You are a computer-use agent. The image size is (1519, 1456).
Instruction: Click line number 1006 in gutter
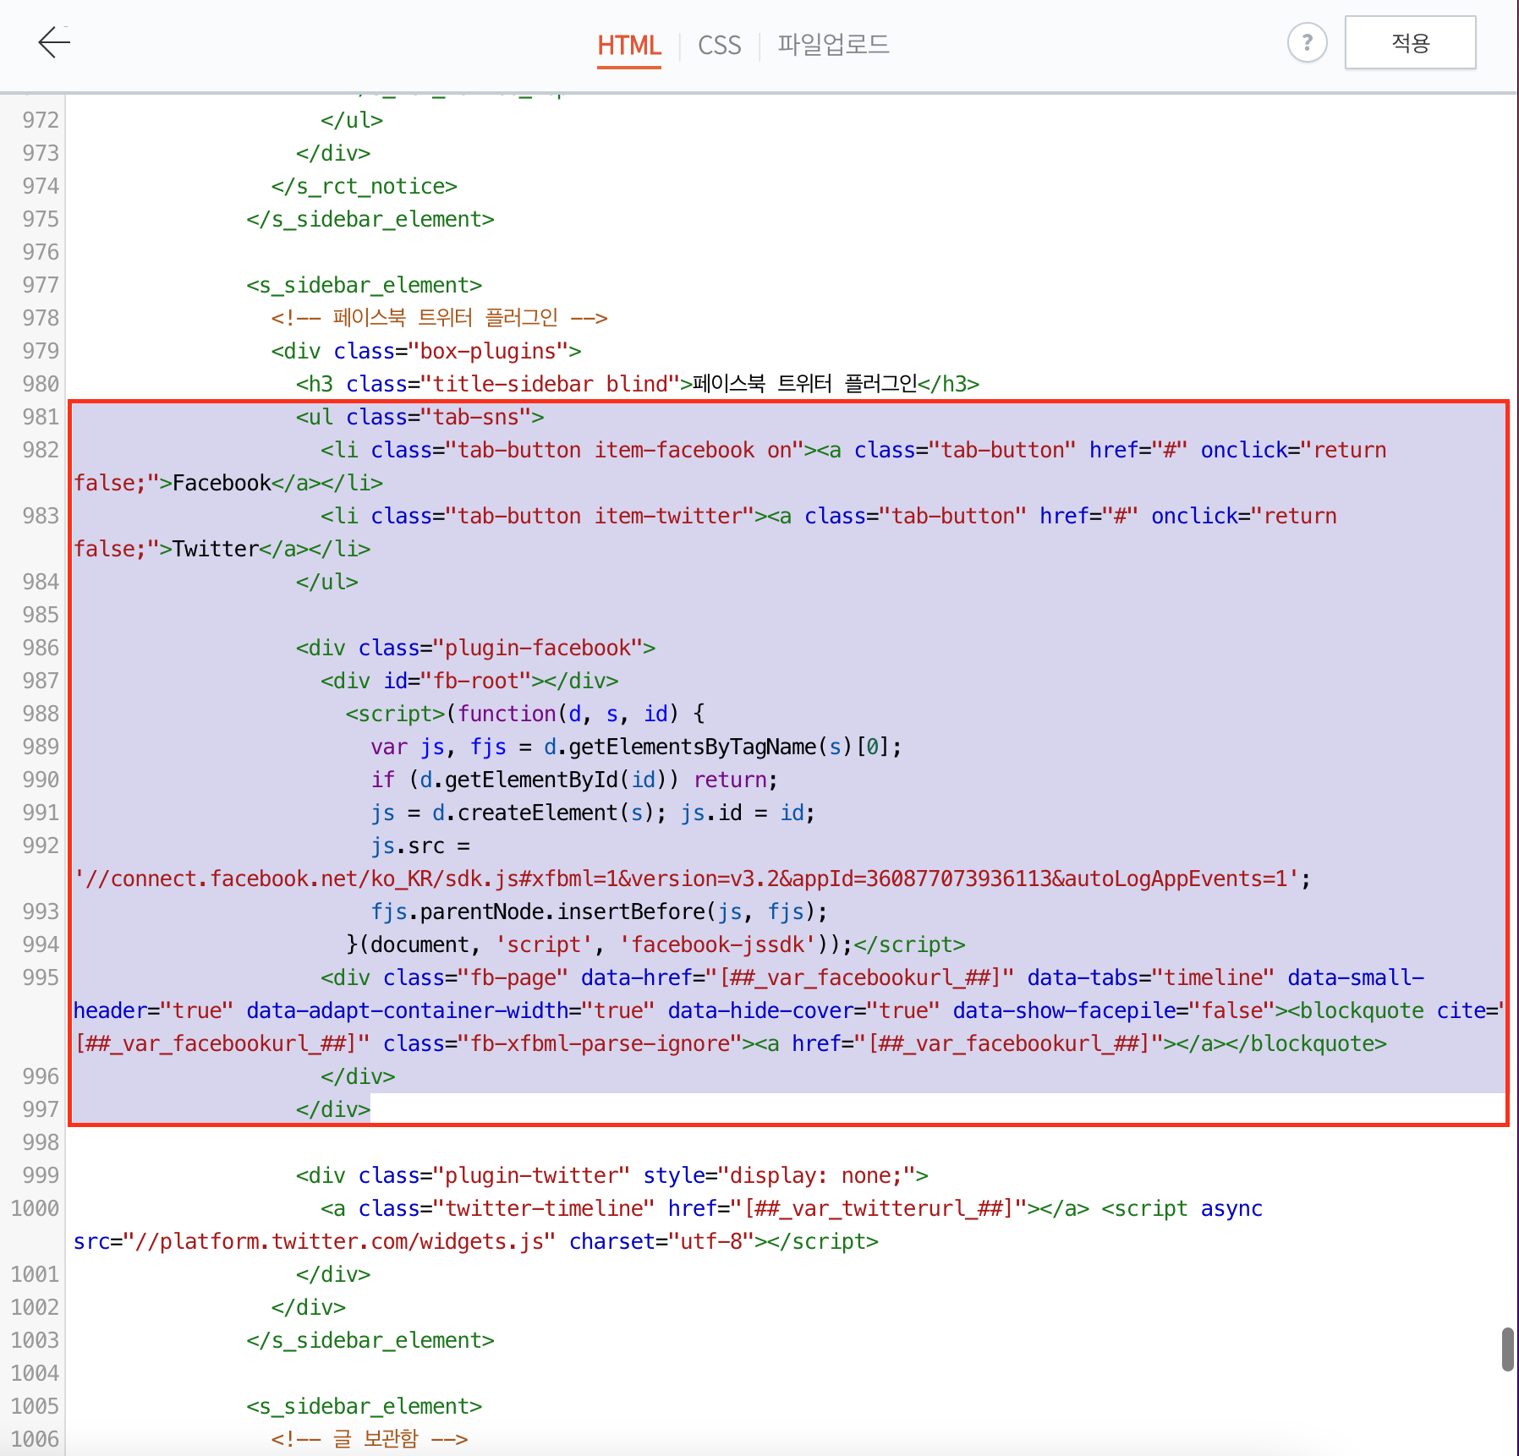click(x=35, y=1439)
